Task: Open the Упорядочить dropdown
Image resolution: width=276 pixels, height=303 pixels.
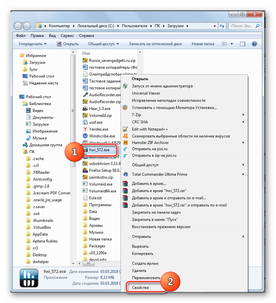Action: tap(32, 44)
